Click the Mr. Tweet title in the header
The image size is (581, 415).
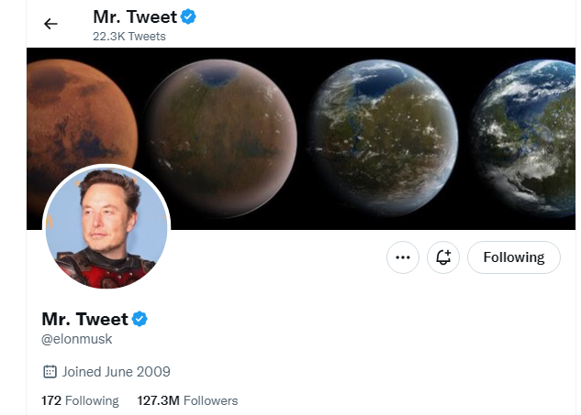(x=135, y=17)
